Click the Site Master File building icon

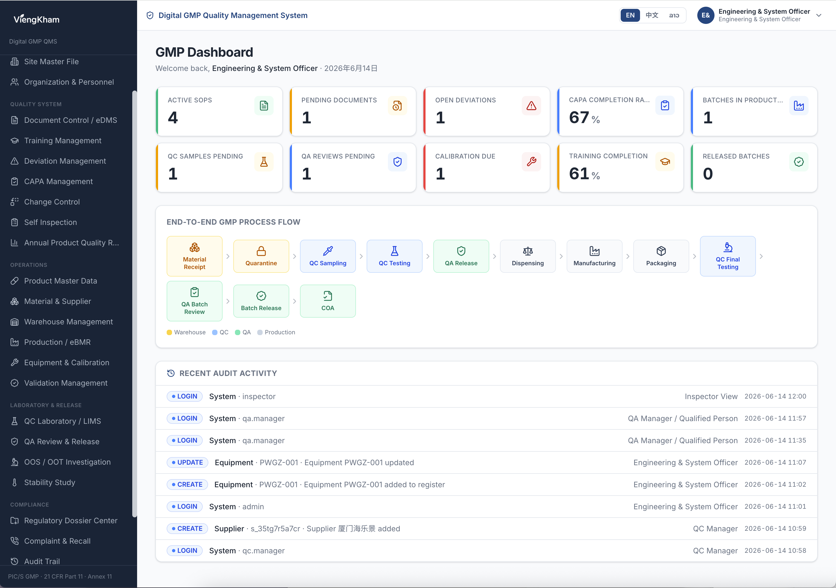click(15, 62)
